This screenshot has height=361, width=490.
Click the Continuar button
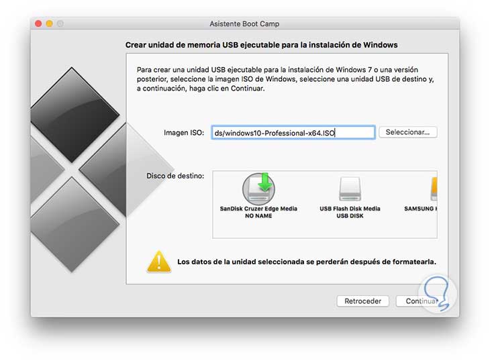point(422,301)
